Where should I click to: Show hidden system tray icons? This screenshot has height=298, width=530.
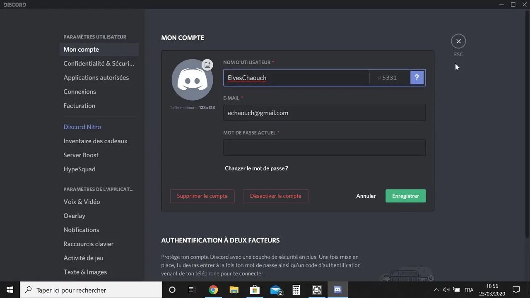click(x=436, y=290)
